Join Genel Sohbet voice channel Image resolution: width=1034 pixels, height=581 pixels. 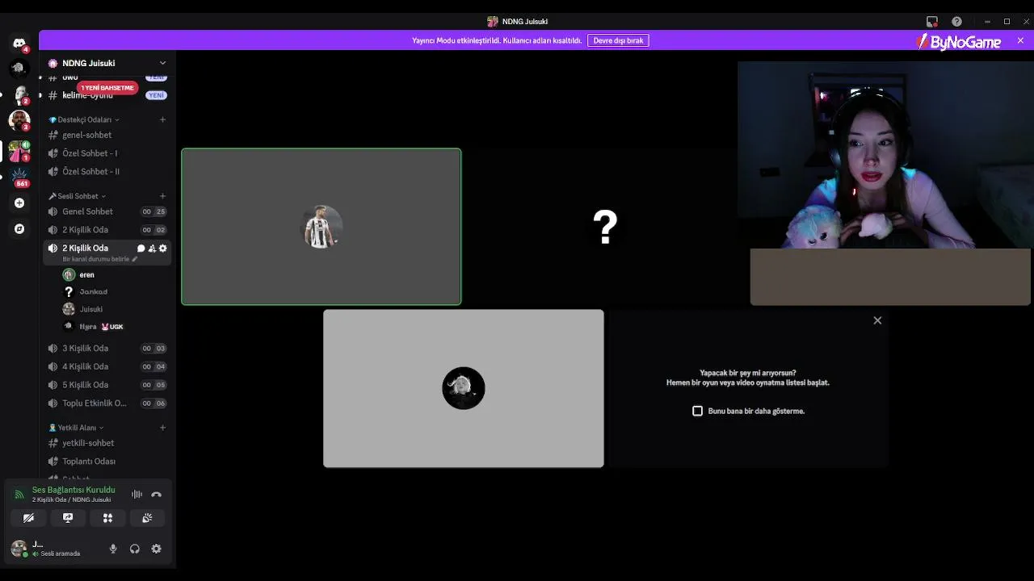click(107, 211)
